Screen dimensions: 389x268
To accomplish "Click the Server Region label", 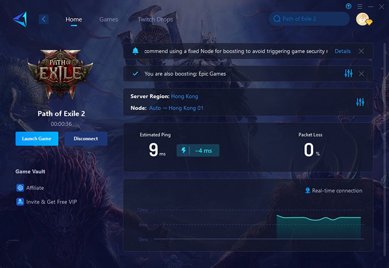I will [150, 96].
